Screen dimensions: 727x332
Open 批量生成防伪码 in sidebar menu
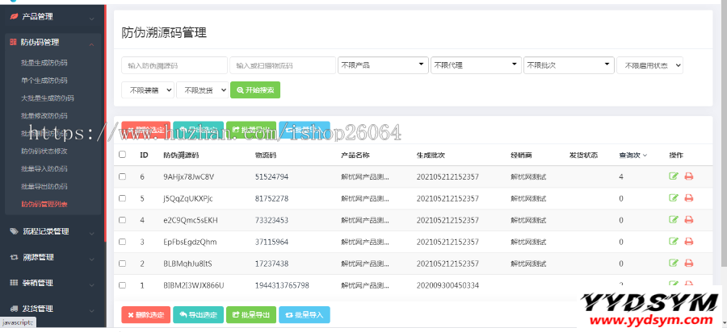44,62
